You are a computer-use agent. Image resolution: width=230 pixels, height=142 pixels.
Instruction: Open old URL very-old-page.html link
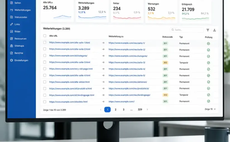71,69
